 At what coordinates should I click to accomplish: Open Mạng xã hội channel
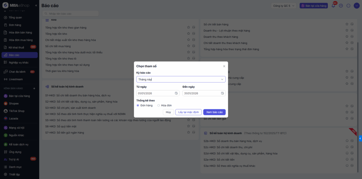tap(20, 128)
